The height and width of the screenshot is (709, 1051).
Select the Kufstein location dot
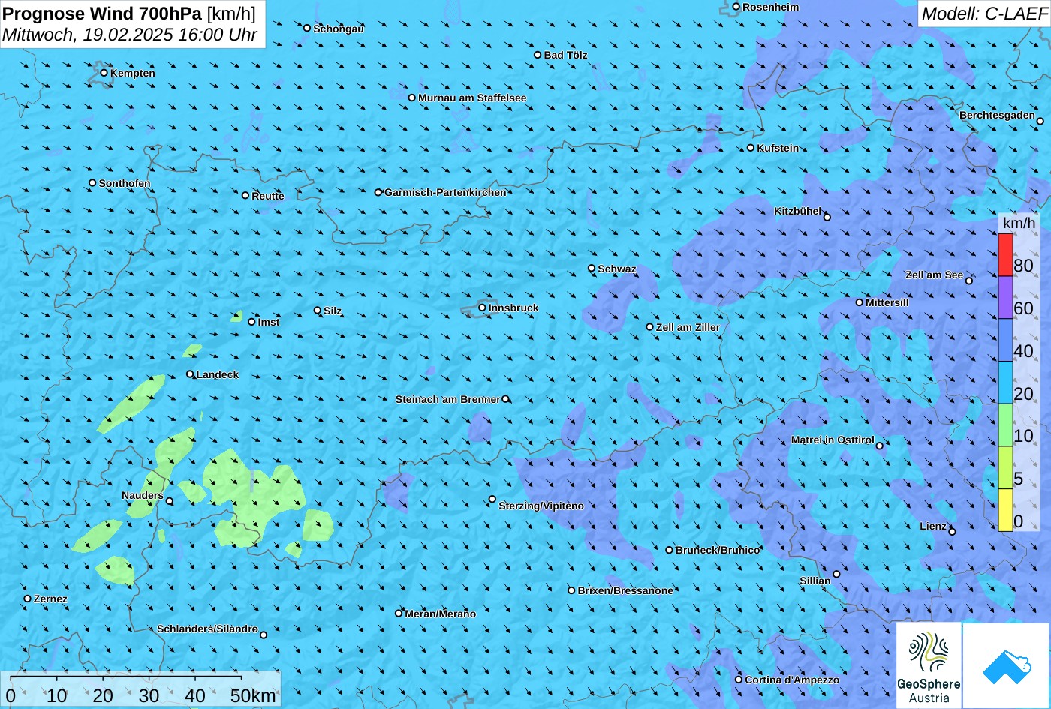coord(750,148)
